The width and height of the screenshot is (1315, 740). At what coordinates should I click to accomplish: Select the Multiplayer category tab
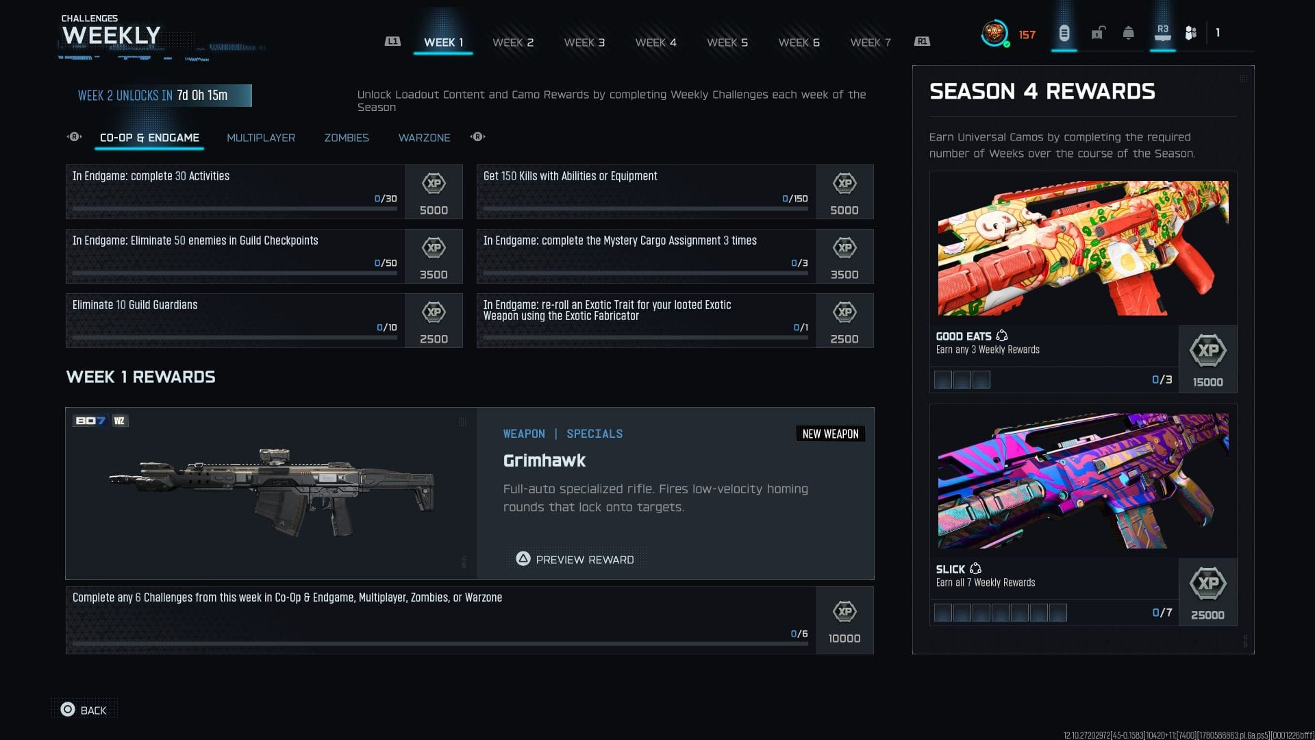click(x=261, y=138)
